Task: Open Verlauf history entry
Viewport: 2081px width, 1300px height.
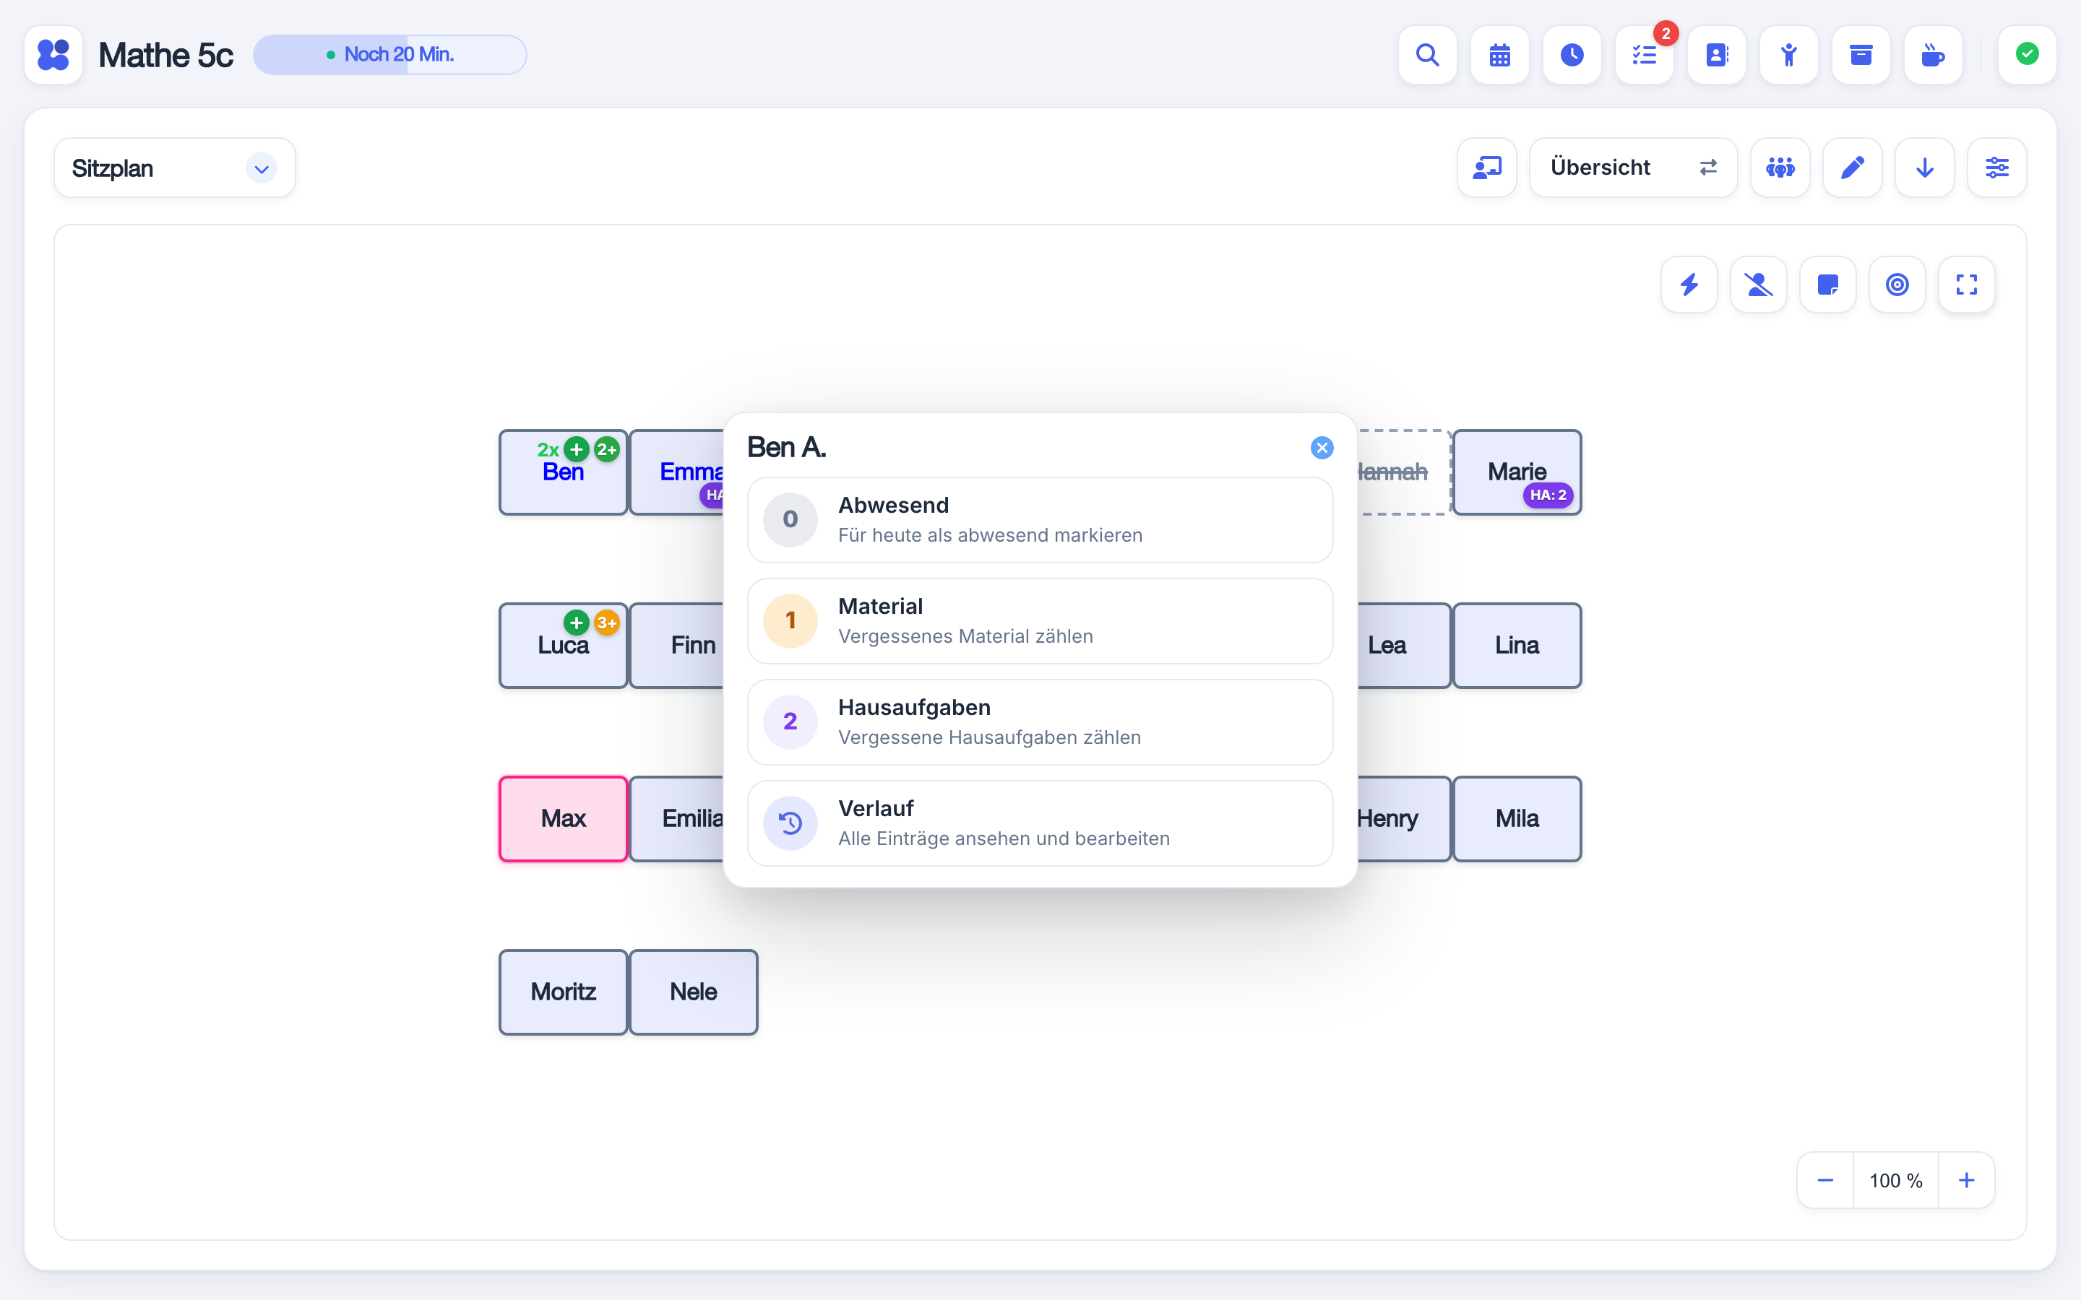Action: tap(1040, 823)
